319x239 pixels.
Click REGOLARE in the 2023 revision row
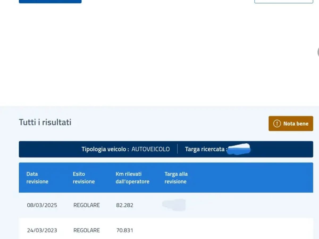coord(86,230)
